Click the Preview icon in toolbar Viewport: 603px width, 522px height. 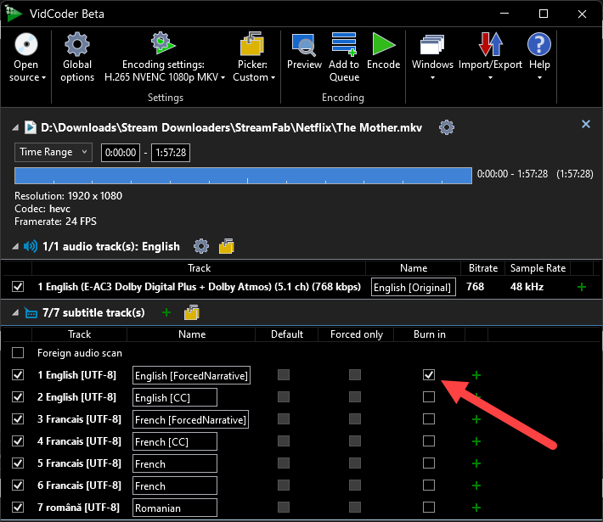(x=304, y=45)
